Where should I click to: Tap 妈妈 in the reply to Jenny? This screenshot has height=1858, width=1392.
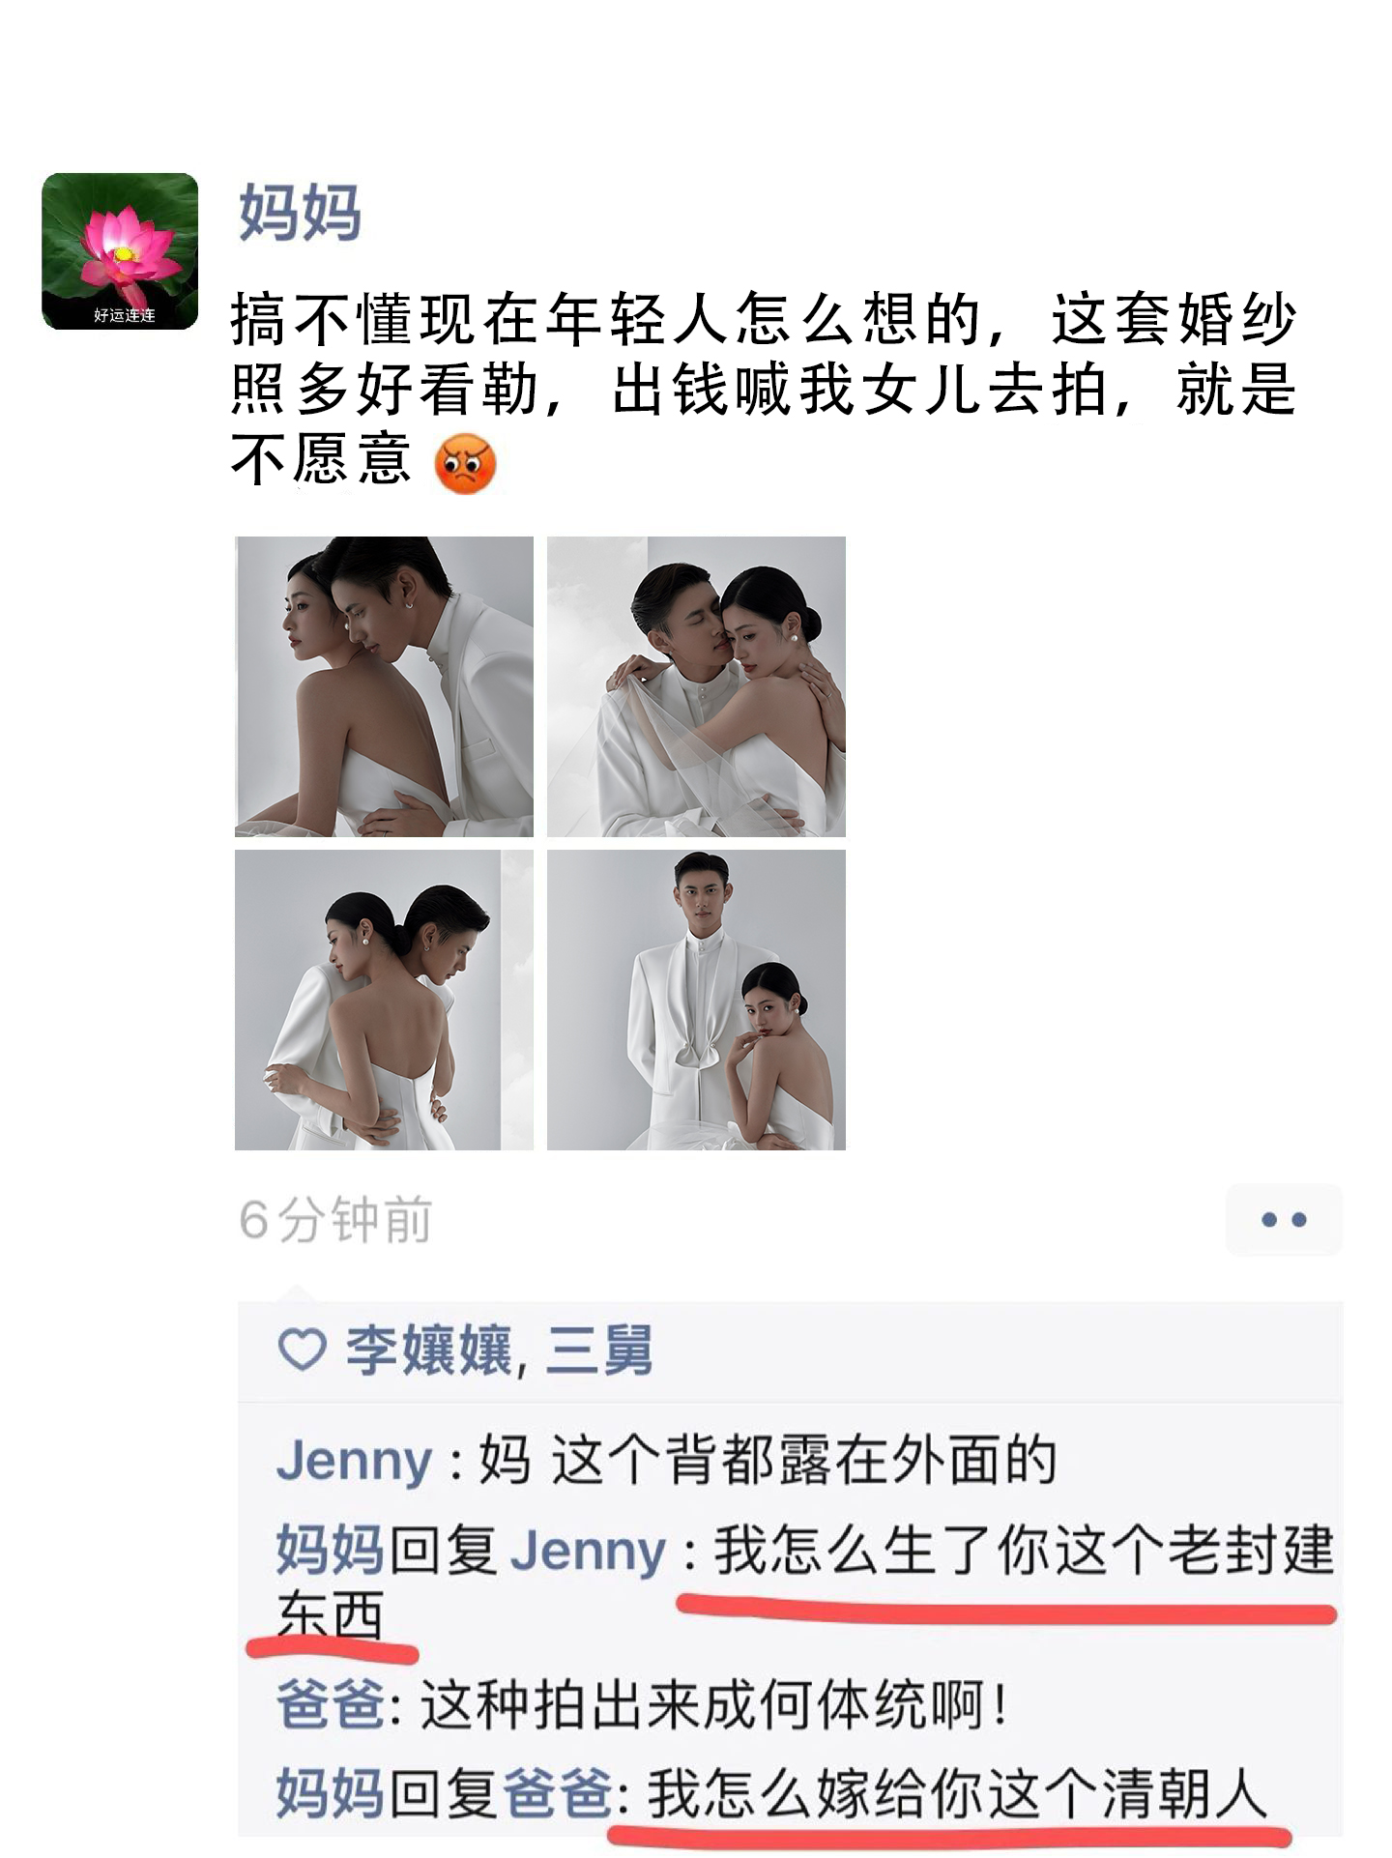tap(330, 1550)
